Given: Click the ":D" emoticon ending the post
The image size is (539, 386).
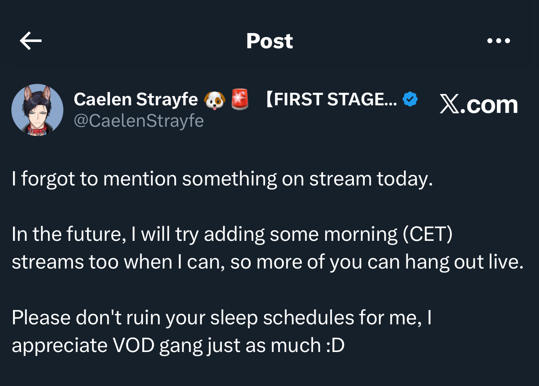Looking at the screenshot, I should (x=335, y=345).
